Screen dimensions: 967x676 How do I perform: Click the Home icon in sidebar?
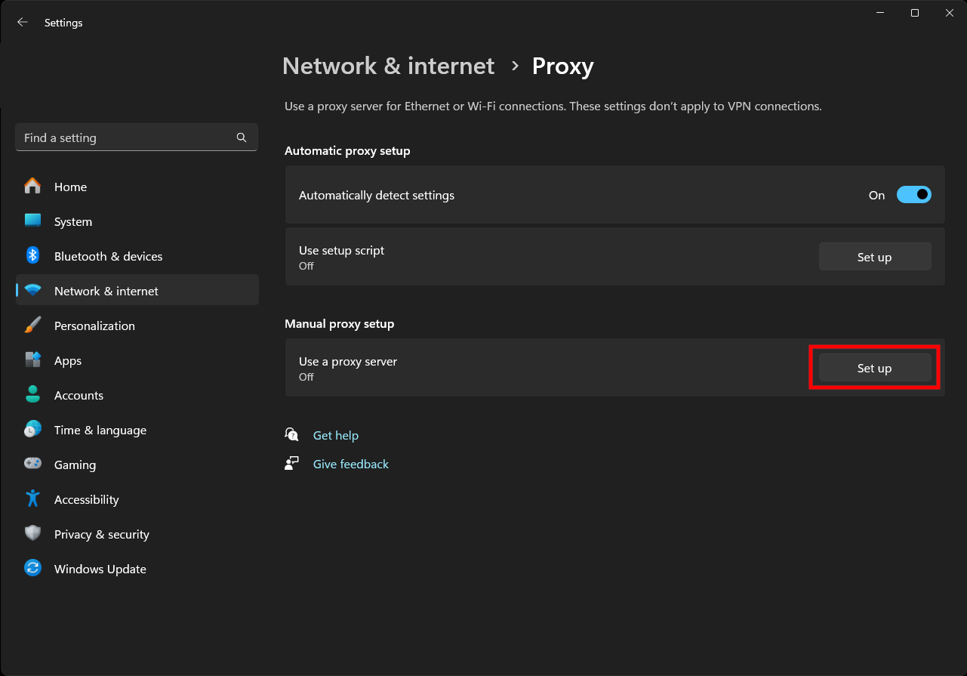pos(32,187)
